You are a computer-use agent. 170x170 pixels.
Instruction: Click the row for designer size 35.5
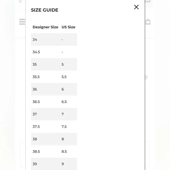(54, 77)
